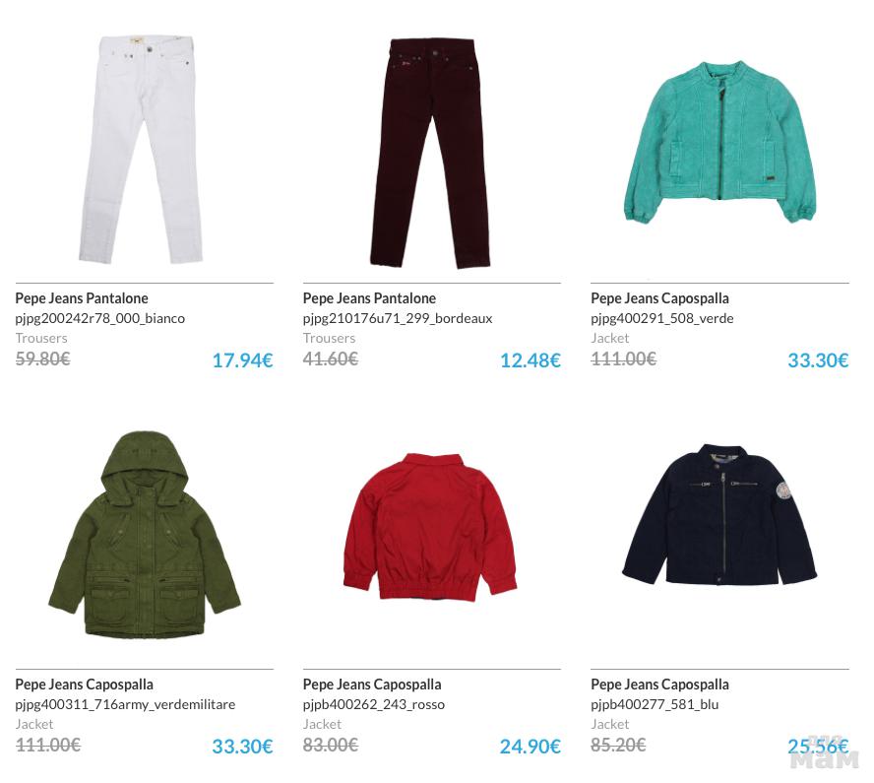Select the 17.94€ sale price
874x783 pixels.
coord(242,360)
